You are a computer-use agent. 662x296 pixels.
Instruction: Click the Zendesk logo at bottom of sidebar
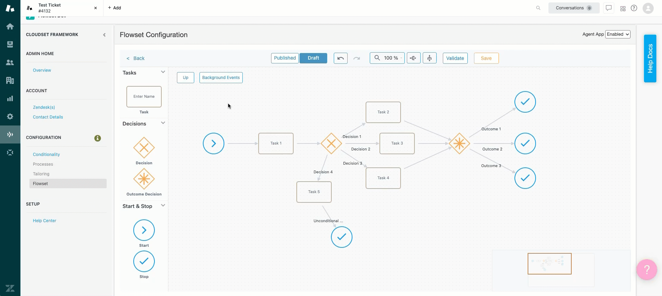pos(10,288)
